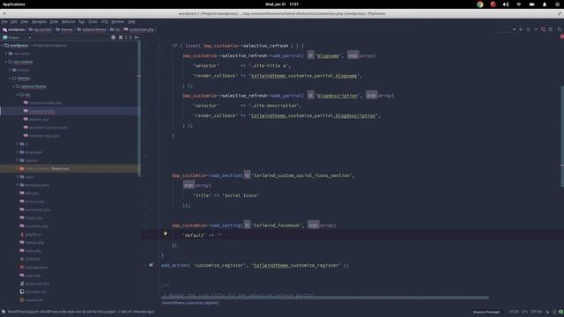This screenshot has width=564, height=317.
Task: Expand the wp-admin folder arrow
Action: (x=6, y=54)
